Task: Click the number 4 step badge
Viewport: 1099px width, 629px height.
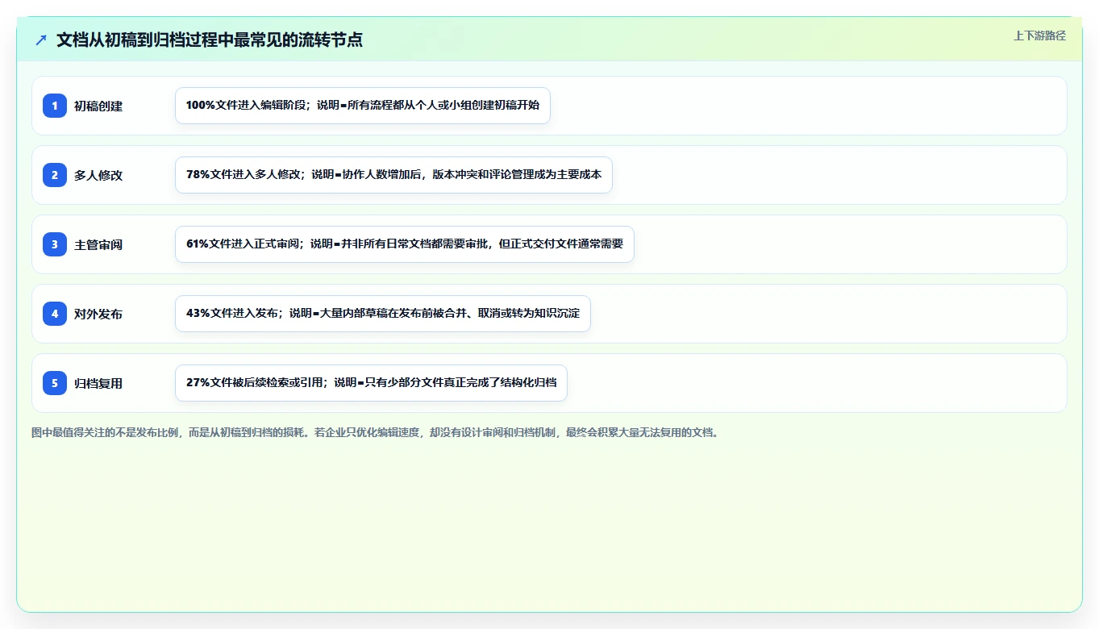Action: coord(55,314)
